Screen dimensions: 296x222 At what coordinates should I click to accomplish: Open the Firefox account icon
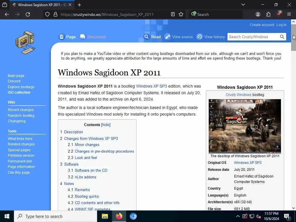click(258, 14)
